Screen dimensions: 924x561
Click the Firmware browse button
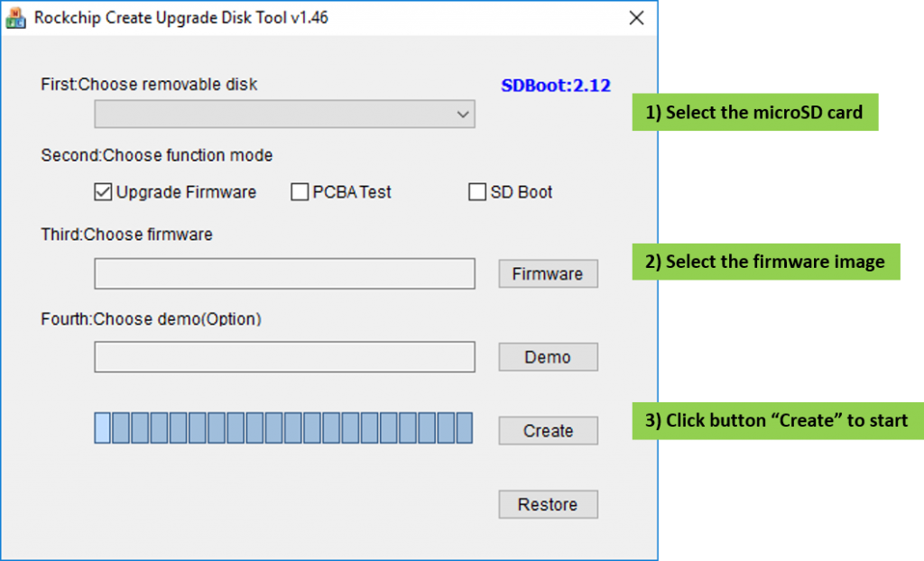pos(548,274)
